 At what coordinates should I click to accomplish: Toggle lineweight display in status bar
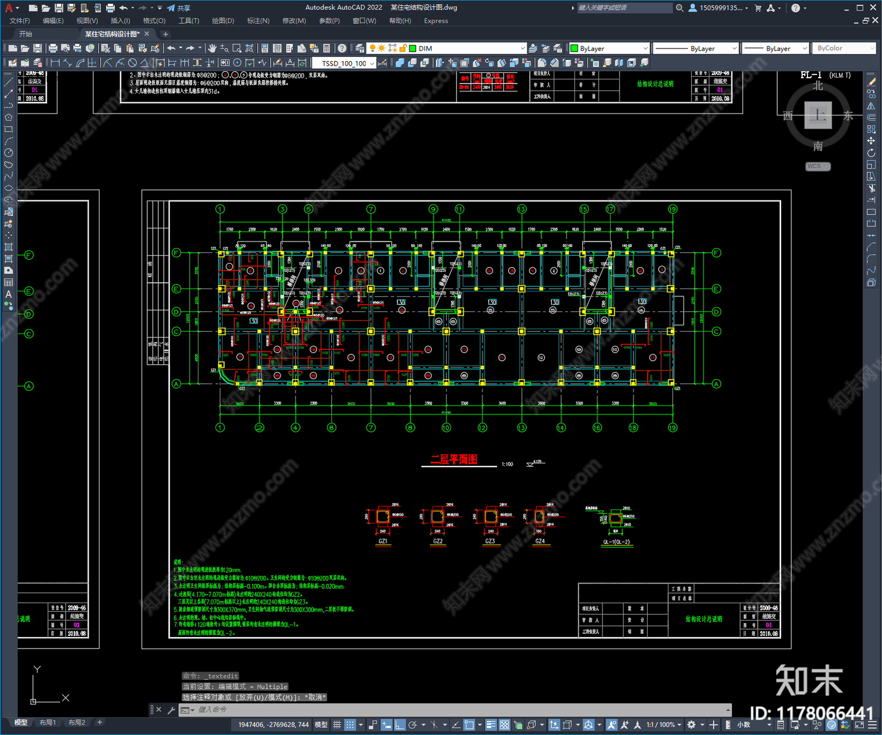(491, 725)
